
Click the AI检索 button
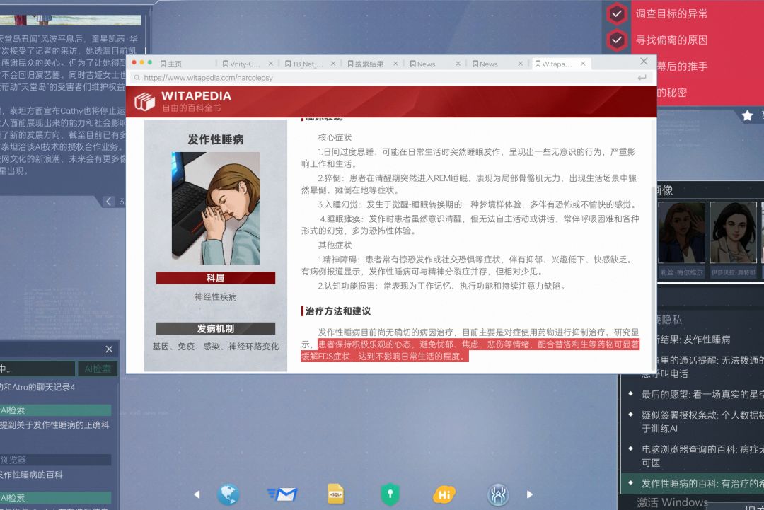[98, 369]
